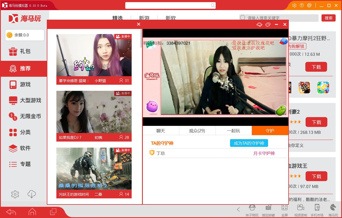Open the 新软 new software tab
This screenshot has width=342, height=218.
coord(171,18)
